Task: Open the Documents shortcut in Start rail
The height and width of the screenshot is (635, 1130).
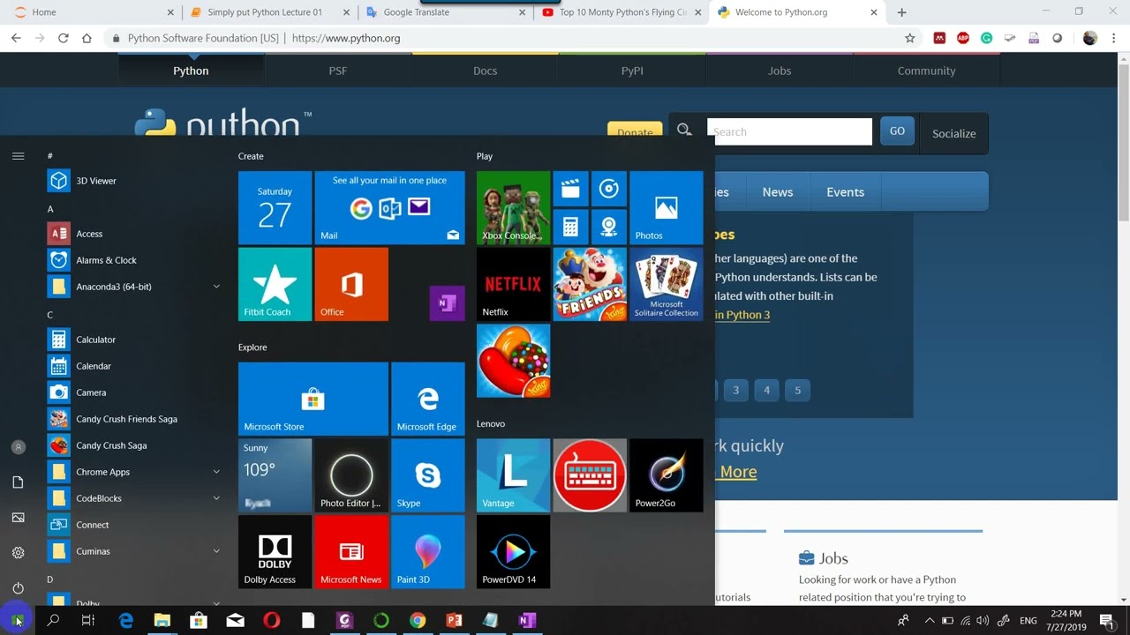Action: tap(18, 482)
